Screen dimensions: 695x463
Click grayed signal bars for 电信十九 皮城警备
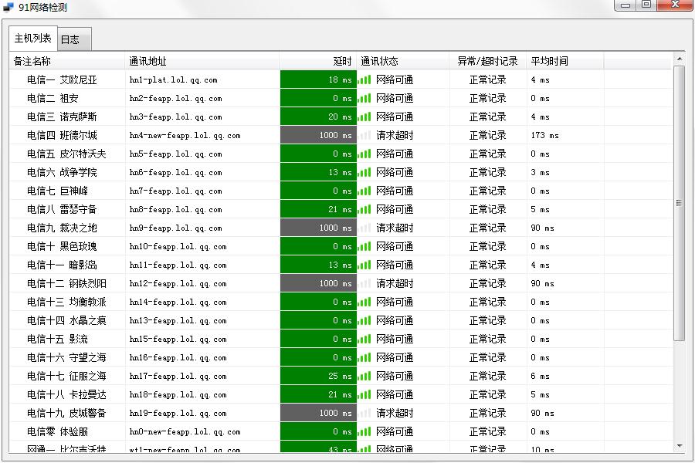coord(365,413)
